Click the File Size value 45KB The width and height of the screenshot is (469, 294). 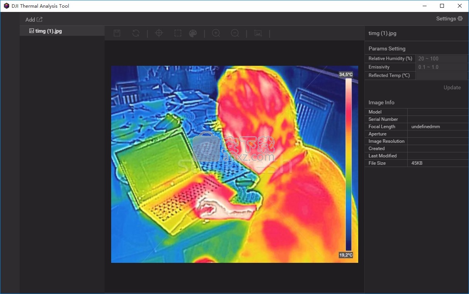[417, 163]
